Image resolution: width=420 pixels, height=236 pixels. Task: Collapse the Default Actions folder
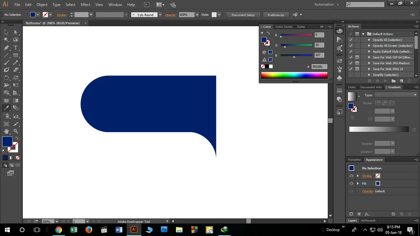coord(363,34)
